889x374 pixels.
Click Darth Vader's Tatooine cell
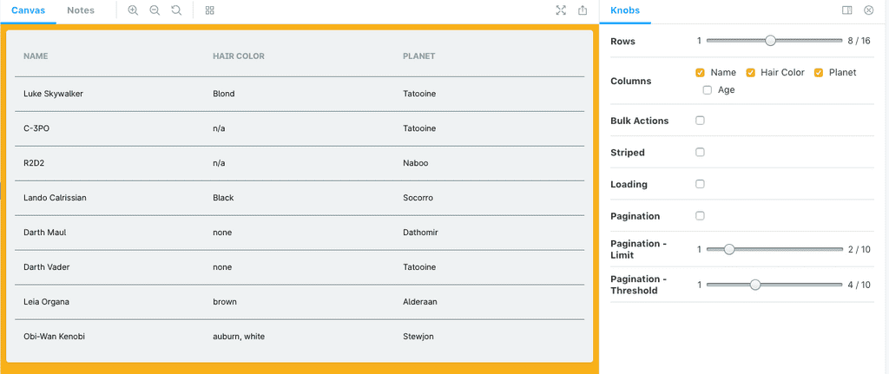coord(419,267)
